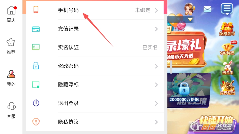Select the locked 2000000万倍炮 thumbnail
Viewport: 239px width, 134px height.
(x=189, y=91)
